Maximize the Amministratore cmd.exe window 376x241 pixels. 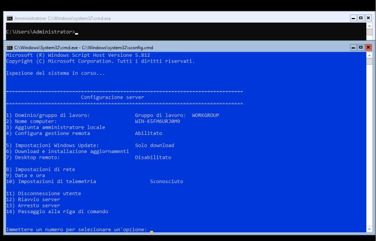point(361,18)
